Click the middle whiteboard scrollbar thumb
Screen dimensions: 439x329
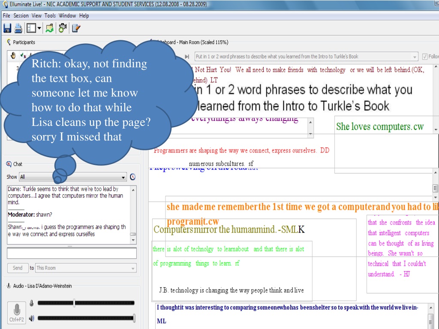(x=436, y=188)
